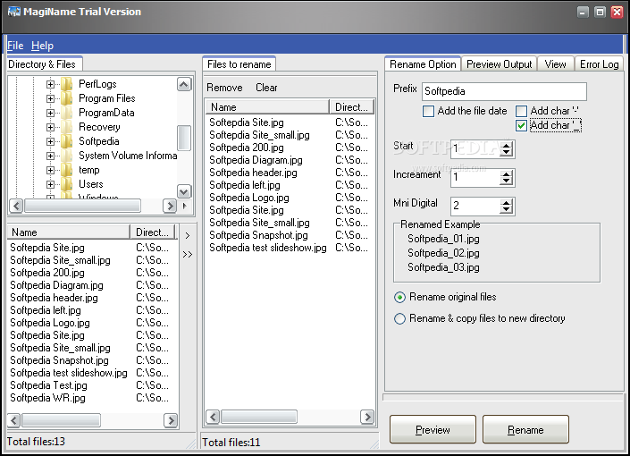Click files to rename scroll left arrow
630x456 pixels.
[213, 417]
